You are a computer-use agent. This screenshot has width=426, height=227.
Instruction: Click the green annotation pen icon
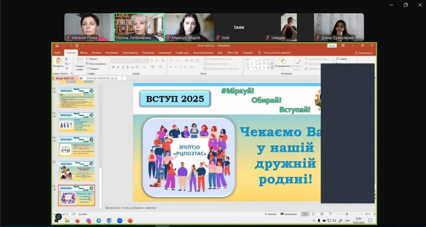click(x=58, y=217)
